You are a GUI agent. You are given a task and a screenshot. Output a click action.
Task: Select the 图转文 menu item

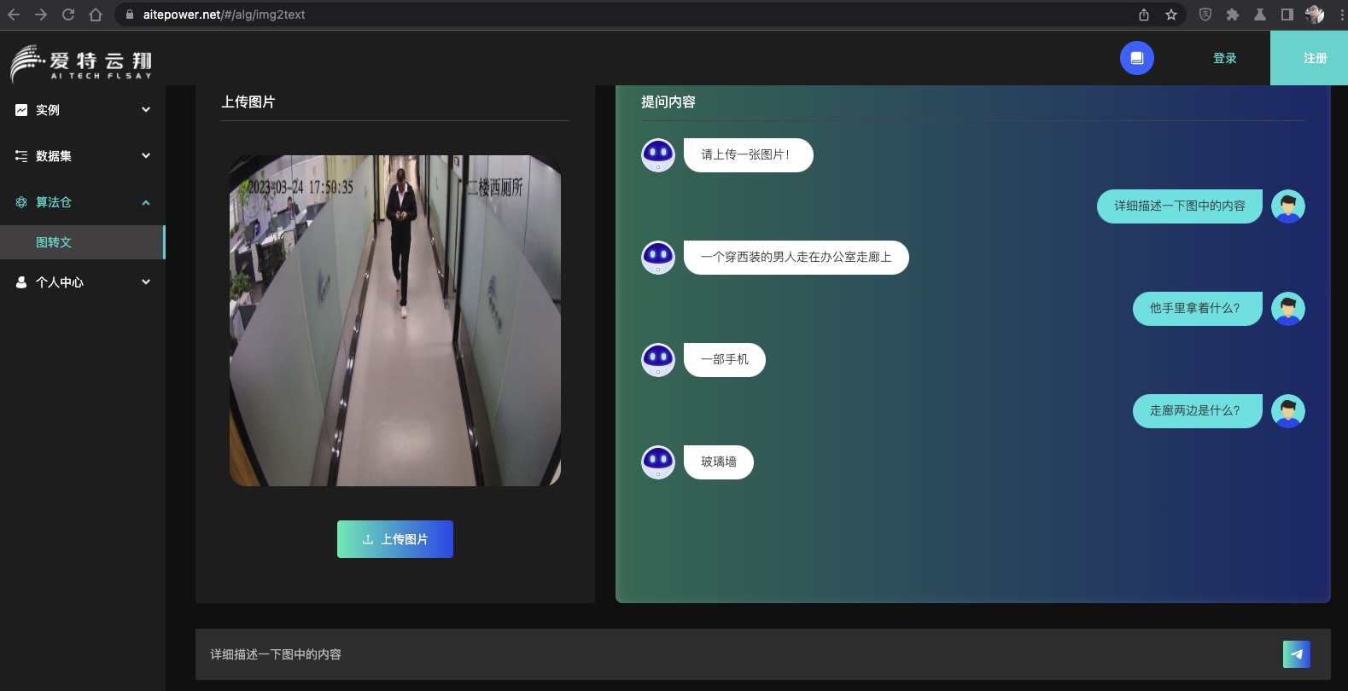82,242
